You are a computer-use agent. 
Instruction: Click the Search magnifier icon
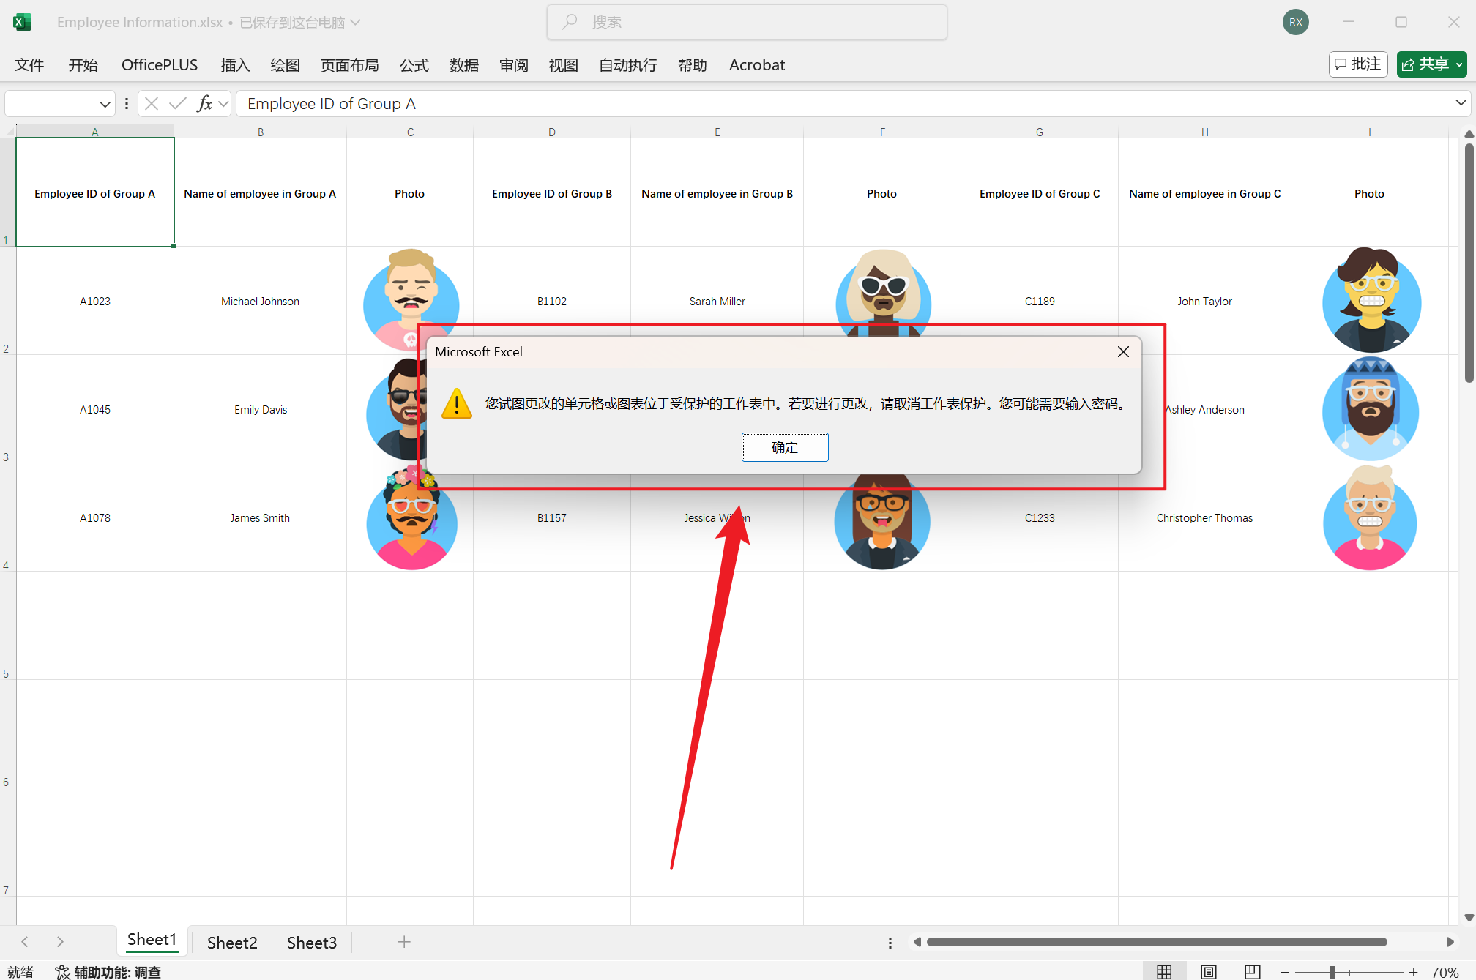(570, 21)
